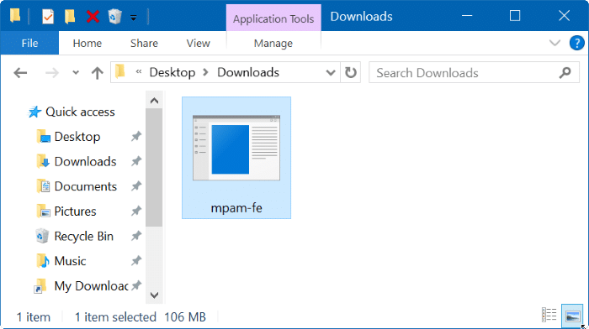
Task: Open Help via blue question mark icon
Action: (576, 43)
